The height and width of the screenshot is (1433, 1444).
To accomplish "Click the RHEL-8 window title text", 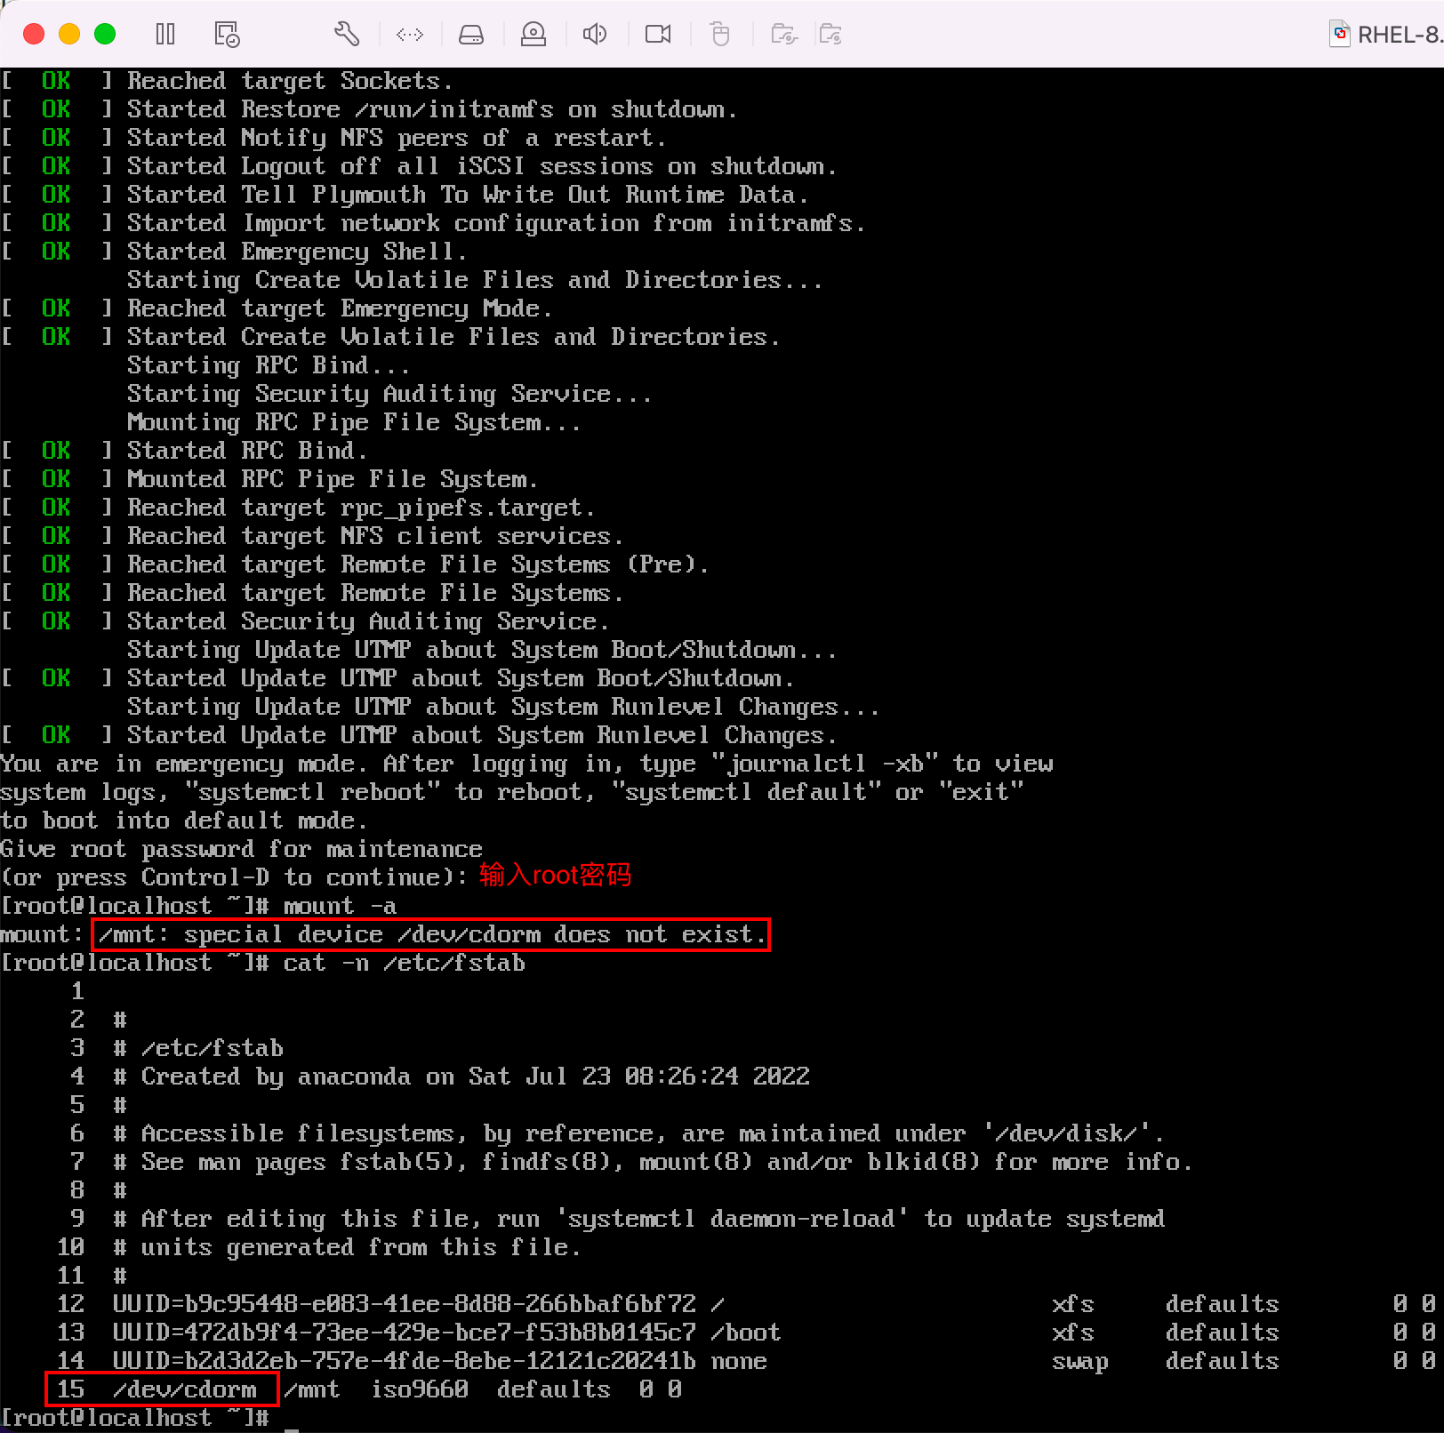I will click(x=1398, y=35).
